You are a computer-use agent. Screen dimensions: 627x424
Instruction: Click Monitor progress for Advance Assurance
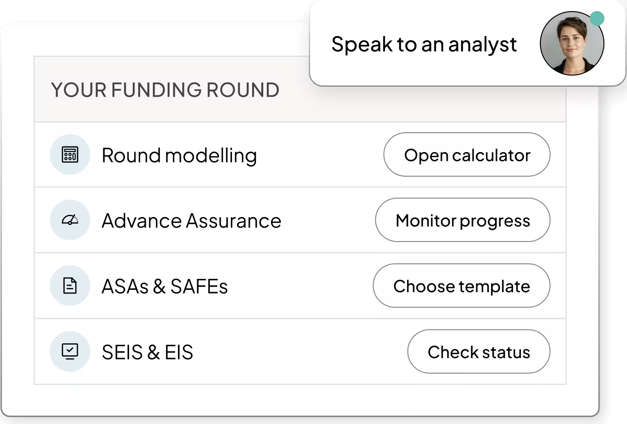click(462, 220)
